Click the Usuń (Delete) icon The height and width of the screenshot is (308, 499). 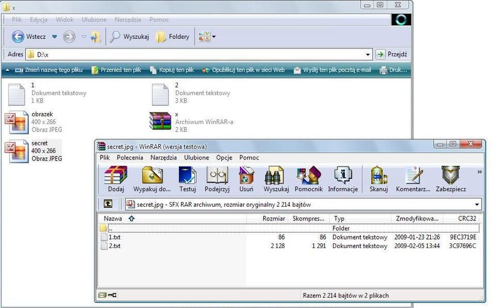tap(246, 179)
